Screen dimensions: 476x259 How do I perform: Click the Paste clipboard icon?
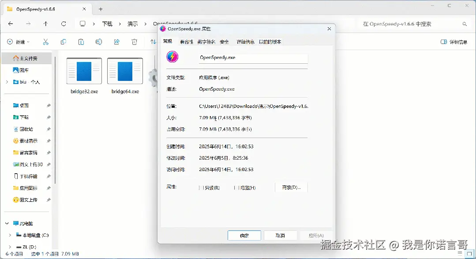coord(81,42)
